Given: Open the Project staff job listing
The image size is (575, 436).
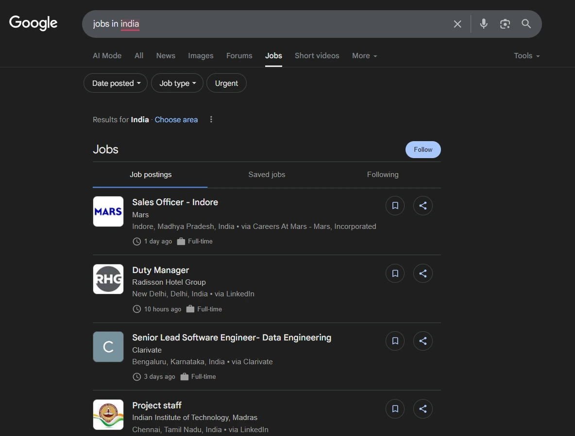Looking at the screenshot, I should click(156, 405).
